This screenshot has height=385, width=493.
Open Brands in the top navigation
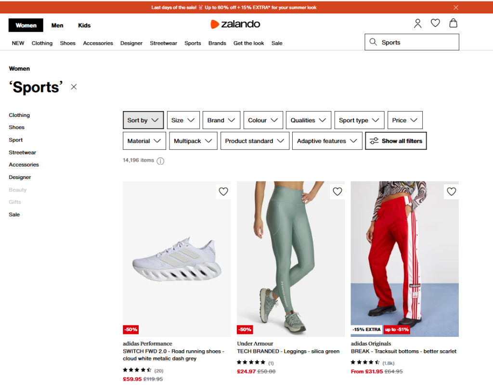[217, 43]
